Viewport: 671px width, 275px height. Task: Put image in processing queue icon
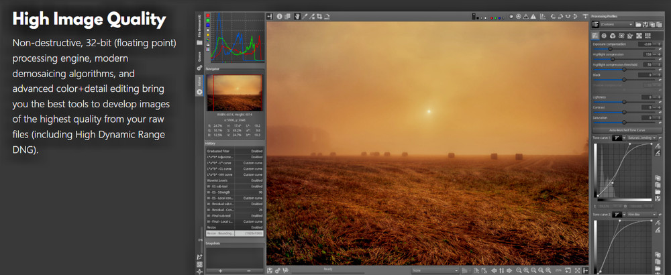(278, 270)
